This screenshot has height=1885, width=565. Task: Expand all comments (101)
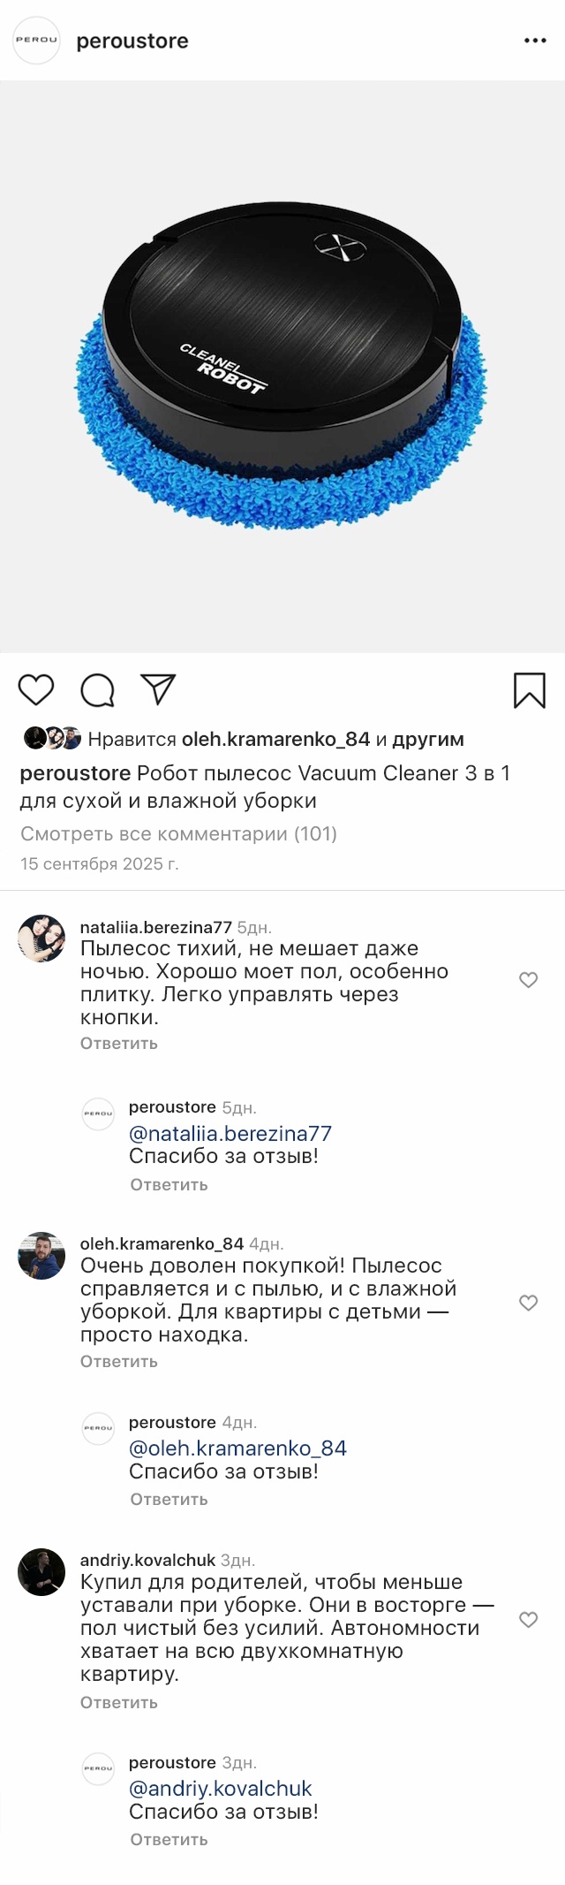point(178,833)
